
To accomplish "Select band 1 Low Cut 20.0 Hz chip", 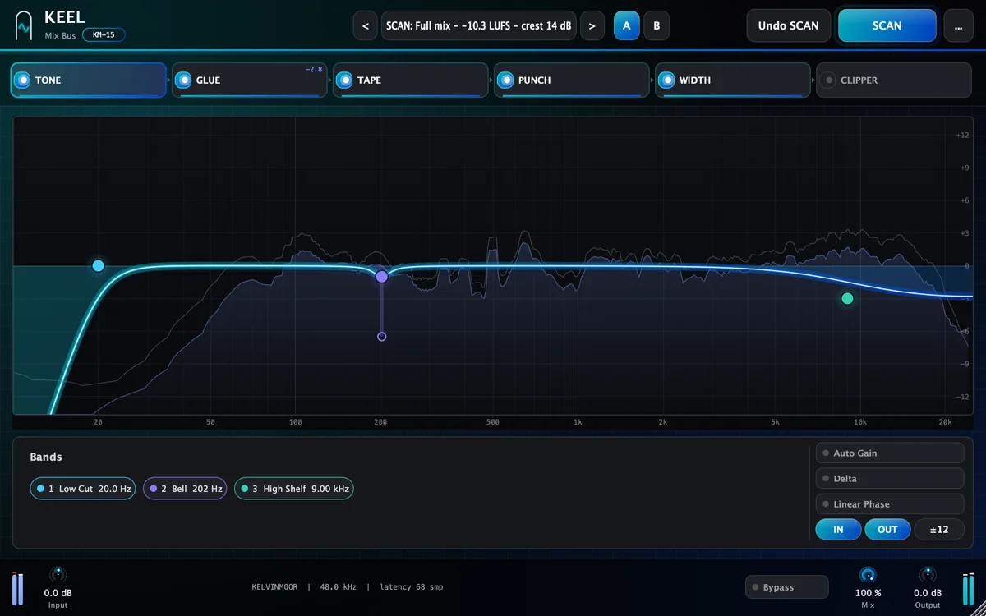I will (83, 489).
